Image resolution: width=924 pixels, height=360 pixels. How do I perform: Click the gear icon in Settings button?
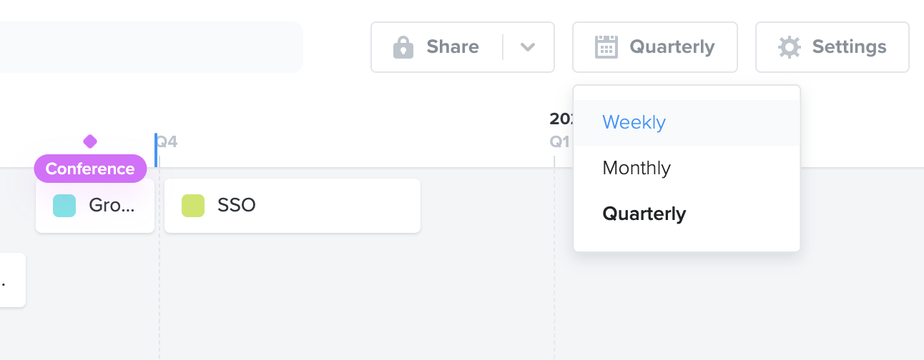790,47
